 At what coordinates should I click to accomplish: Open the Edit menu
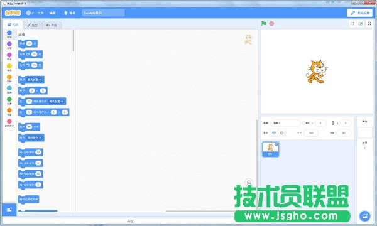(x=52, y=13)
